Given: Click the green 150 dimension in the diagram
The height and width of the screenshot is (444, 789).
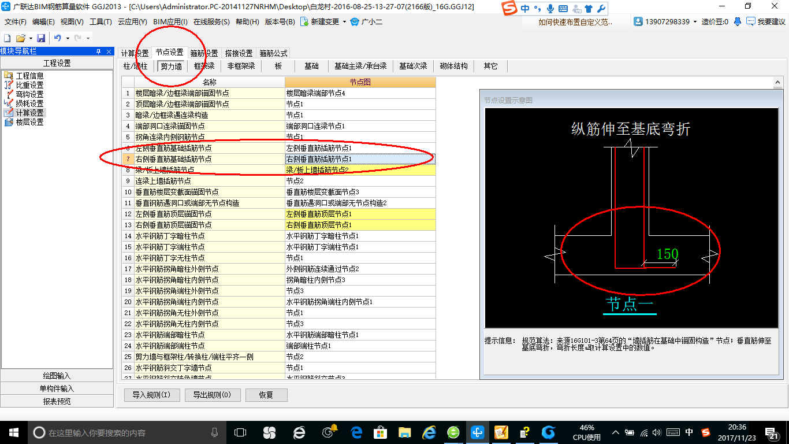Looking at the screenshot, I should (667, 254).
